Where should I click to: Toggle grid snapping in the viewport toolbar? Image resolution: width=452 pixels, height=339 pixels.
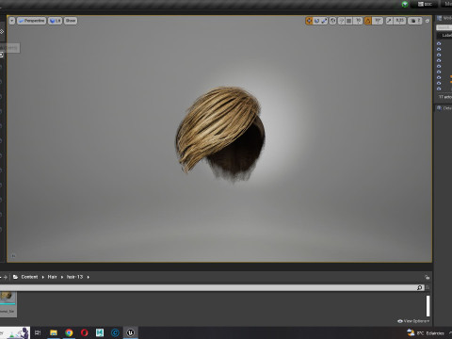point(349,21)
